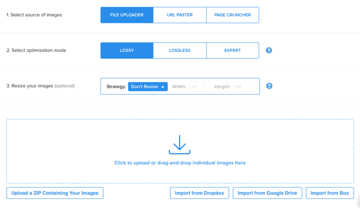Click the Height field stepper arrows
The image size is (360, 208).
[250, 86]
